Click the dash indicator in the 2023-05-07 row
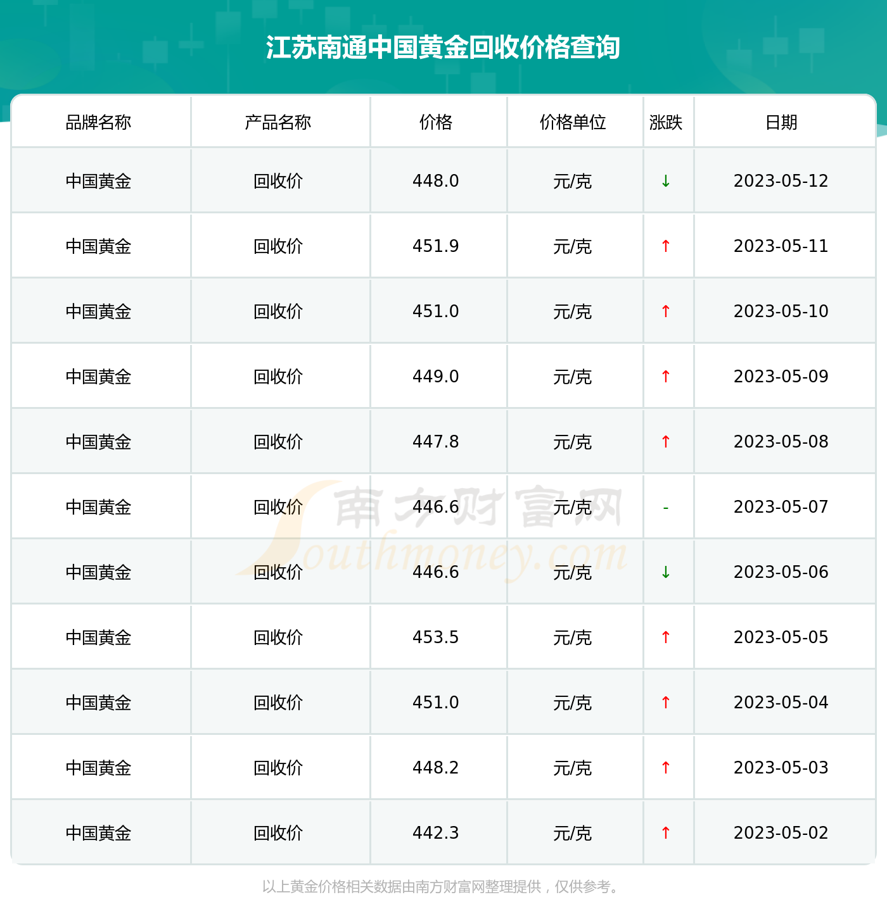 [666, 508]
